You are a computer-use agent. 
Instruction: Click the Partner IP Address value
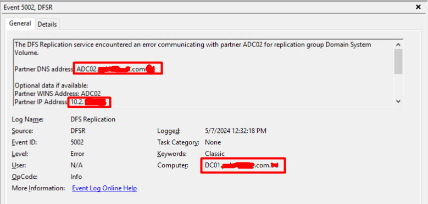[x=88, y=102]
